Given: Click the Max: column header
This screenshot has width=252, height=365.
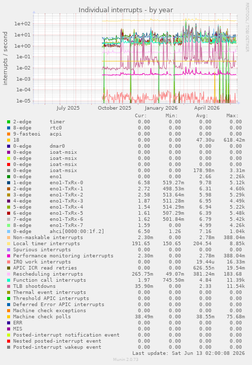Looking at the screenshot, I should (232, 116).
